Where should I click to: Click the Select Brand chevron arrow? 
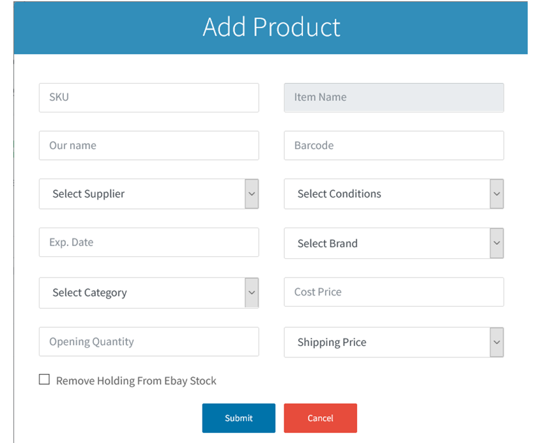496,243
